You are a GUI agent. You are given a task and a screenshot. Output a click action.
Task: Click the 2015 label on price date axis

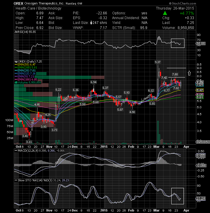(104, 147)
